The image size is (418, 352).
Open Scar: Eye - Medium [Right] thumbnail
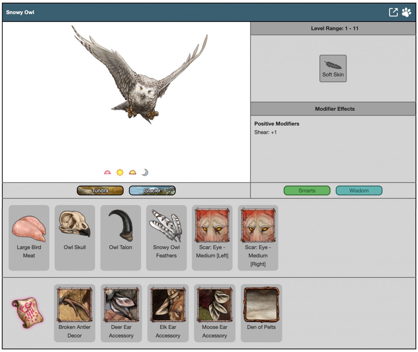tap(258, 225)
